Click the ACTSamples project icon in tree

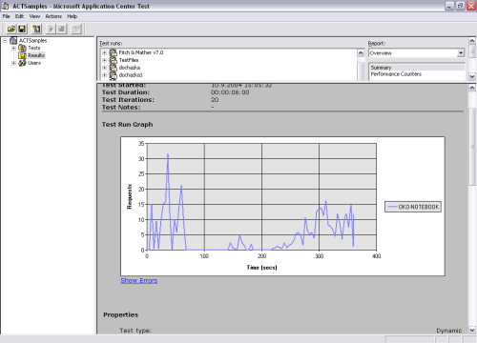click(13, 40)
